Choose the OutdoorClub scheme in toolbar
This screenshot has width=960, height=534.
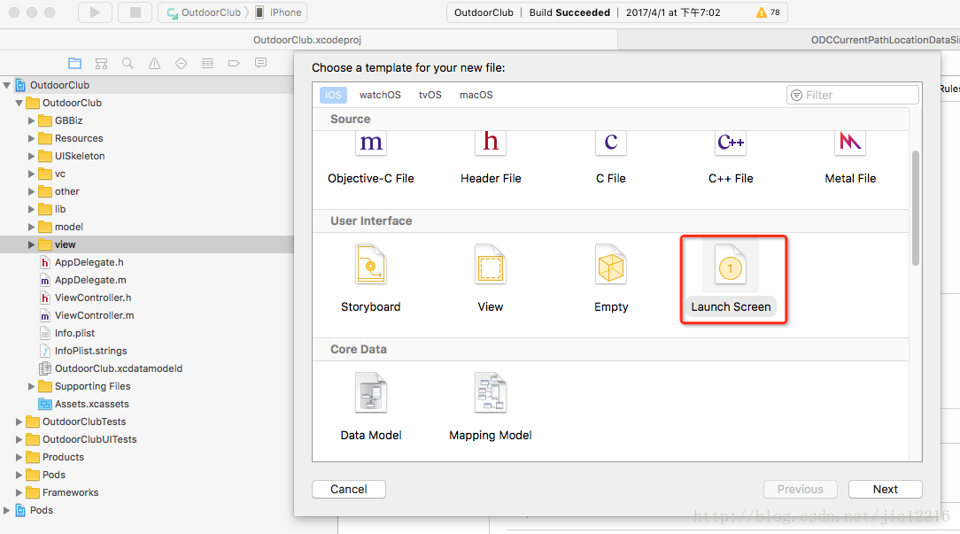pyautogui.click(x=205, y=12)
